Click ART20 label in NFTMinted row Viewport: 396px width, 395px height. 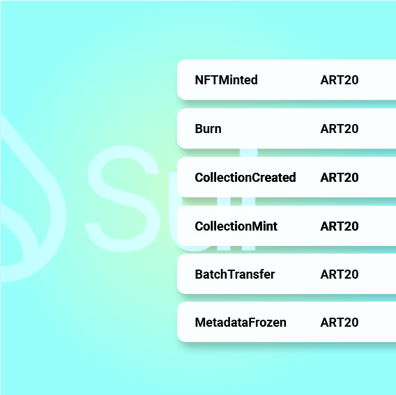(x=340, y=80)
